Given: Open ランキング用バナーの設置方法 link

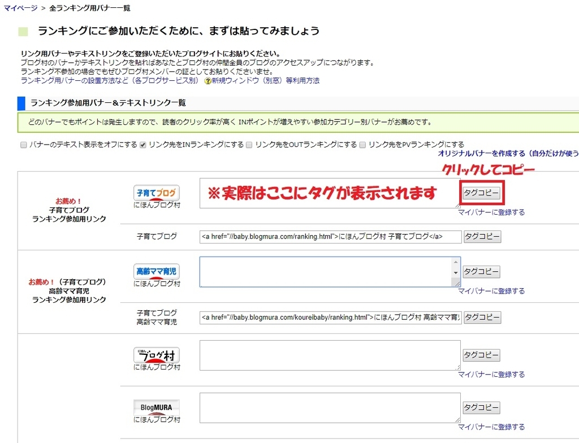Looking at the screenshot, I should click(x=110, y=80).
